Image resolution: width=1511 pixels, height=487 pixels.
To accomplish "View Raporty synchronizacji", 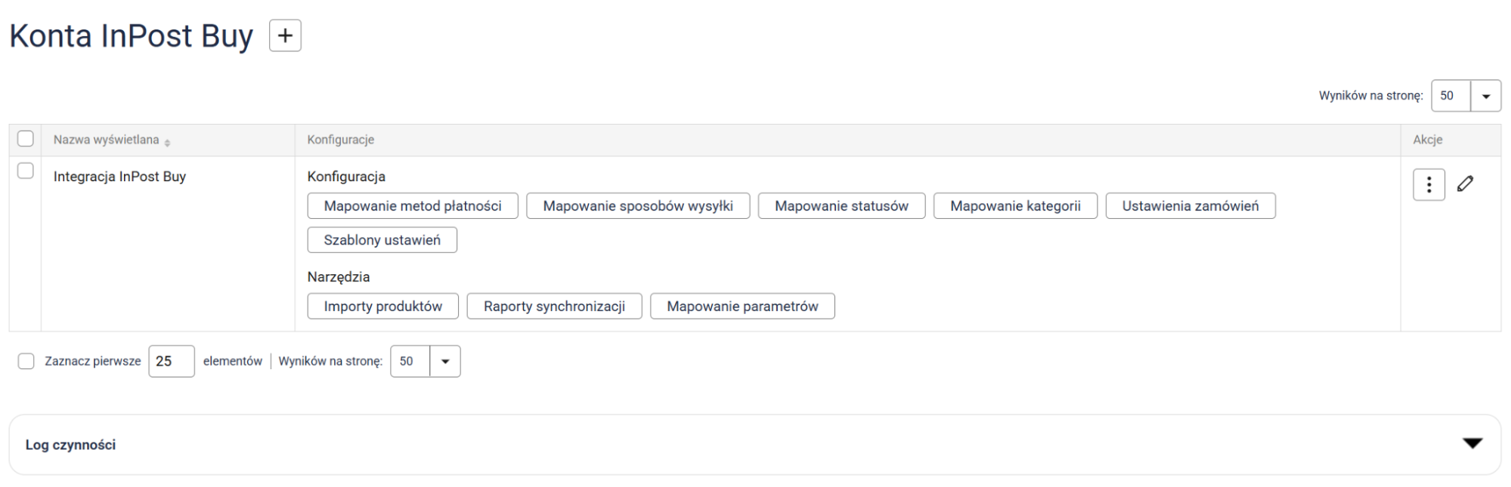I will click(x=554, y=307).
